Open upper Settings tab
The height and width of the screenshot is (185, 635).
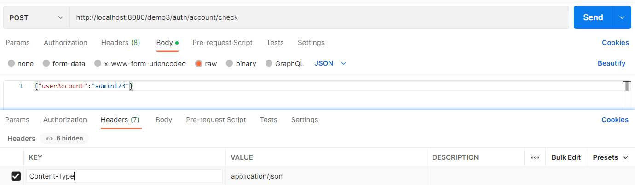(311, 43)
